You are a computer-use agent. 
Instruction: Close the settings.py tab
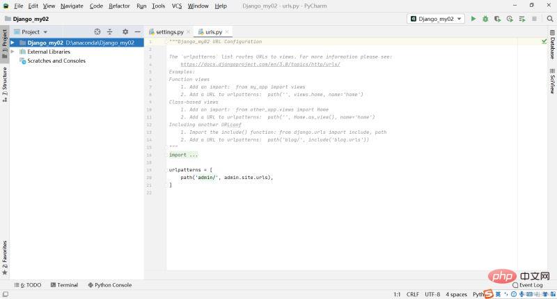(189, 32)
